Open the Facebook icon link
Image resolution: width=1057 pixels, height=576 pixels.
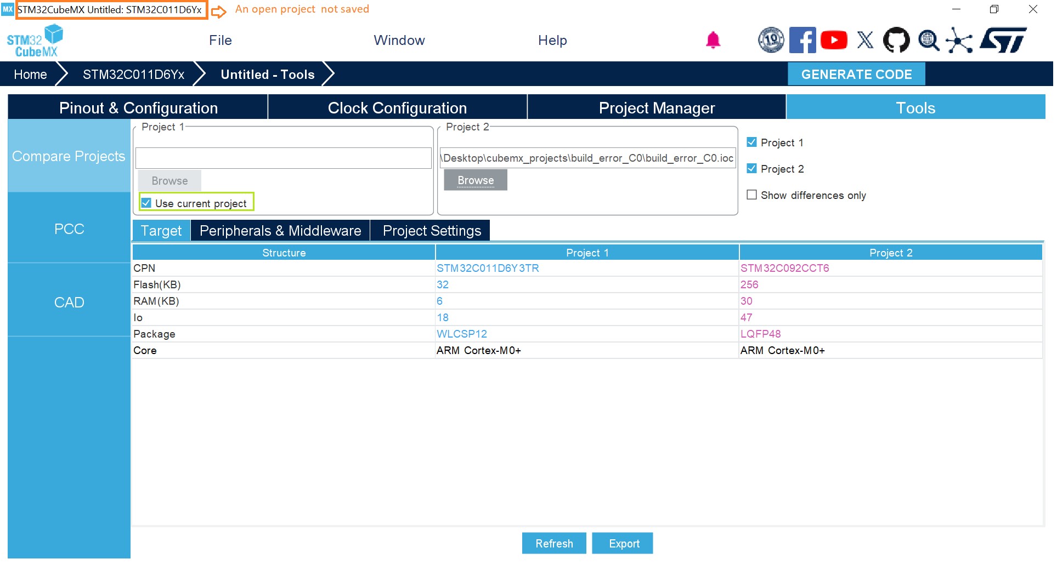(802, 40)
